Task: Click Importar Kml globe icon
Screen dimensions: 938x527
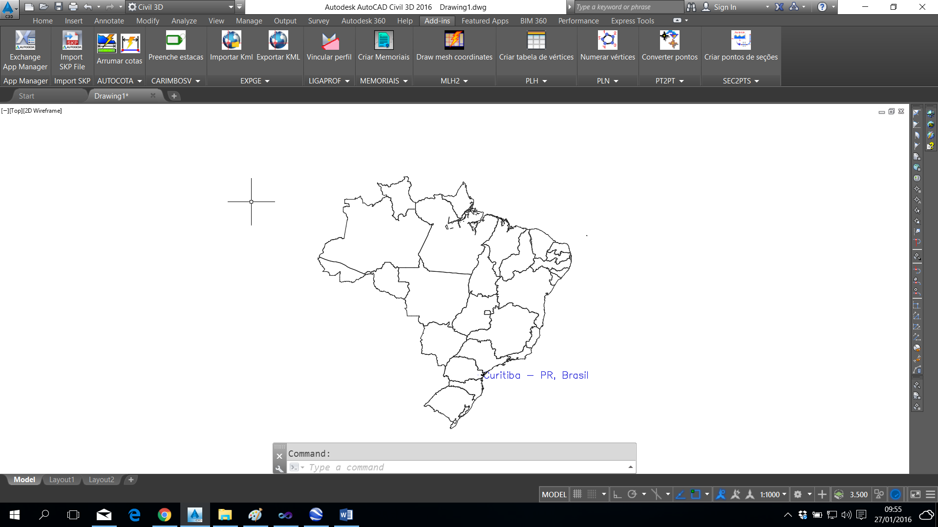Action: tap(231, 41)
